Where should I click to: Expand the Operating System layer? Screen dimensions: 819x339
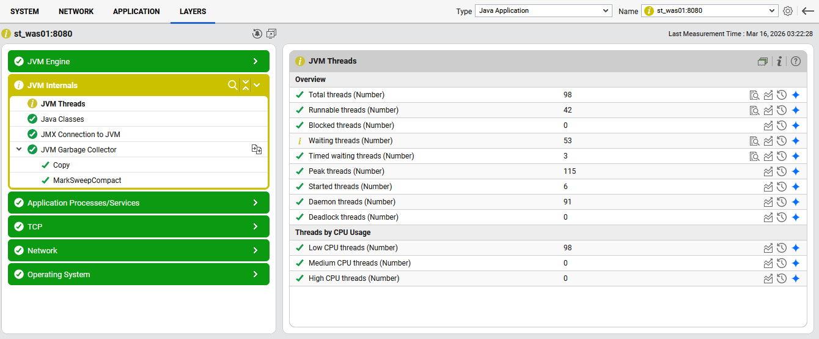pyautogui.click(x=255, y=274)
